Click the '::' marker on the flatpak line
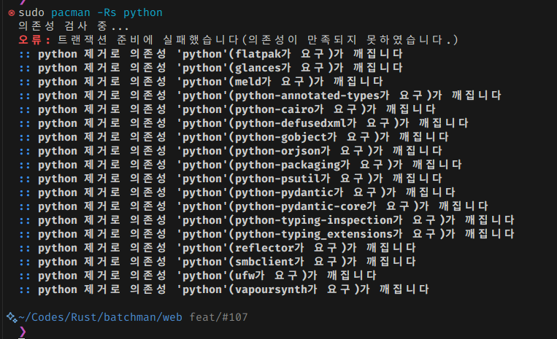Image resolution: width=557 pixels, height=339 pixels. [25, 54]
